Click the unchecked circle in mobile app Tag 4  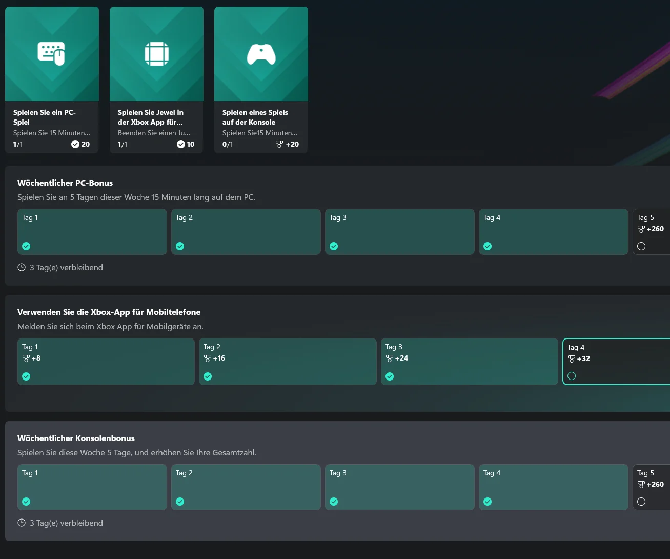coord(572,376)
